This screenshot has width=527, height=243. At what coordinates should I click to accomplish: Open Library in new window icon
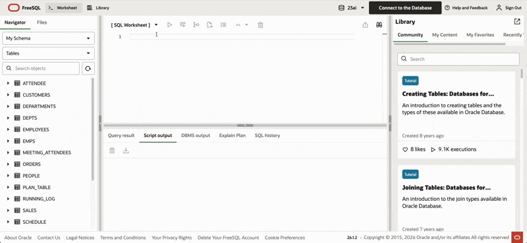(517, 22)
